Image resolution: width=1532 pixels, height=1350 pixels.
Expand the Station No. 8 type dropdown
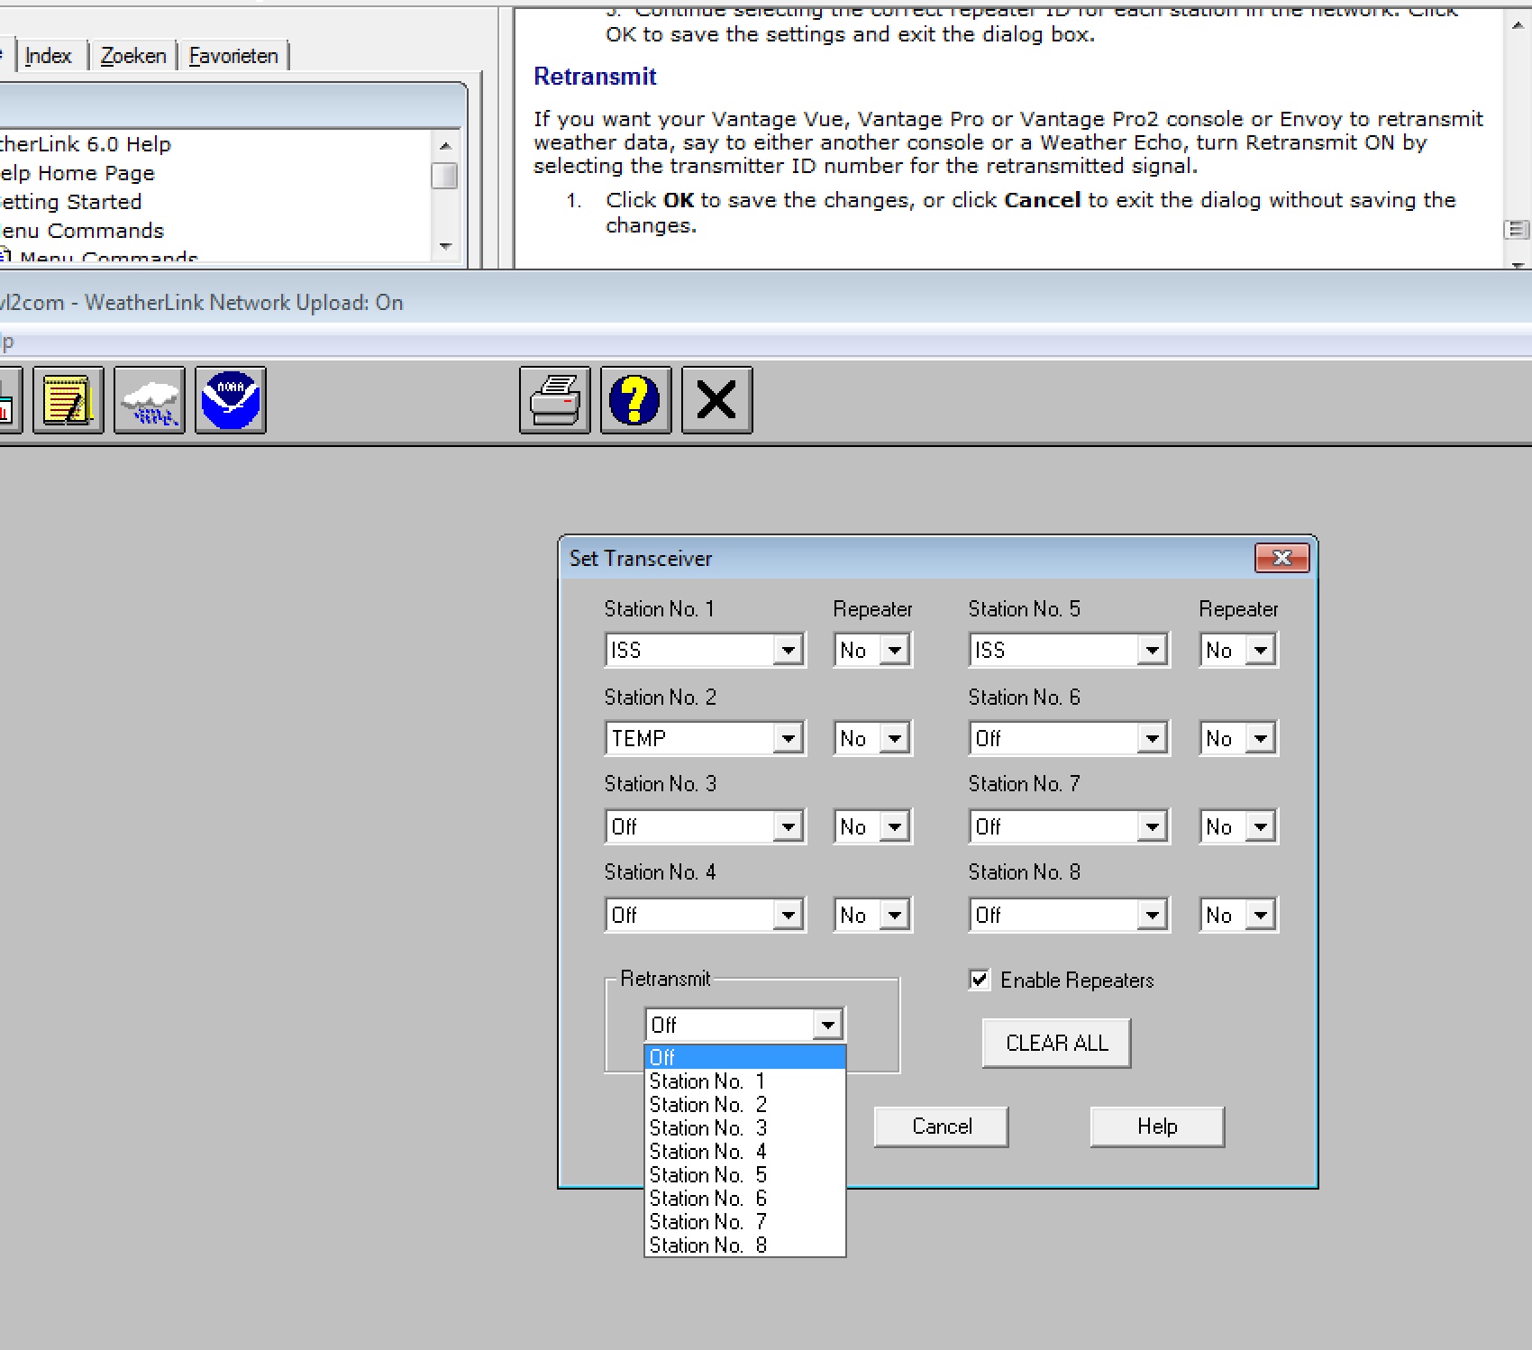(x=1152, y=916)
